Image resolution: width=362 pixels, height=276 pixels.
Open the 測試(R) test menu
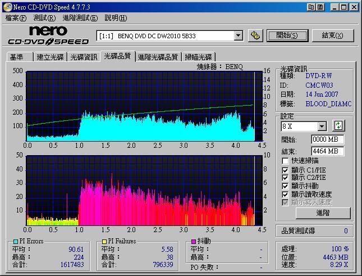(44, 18)
